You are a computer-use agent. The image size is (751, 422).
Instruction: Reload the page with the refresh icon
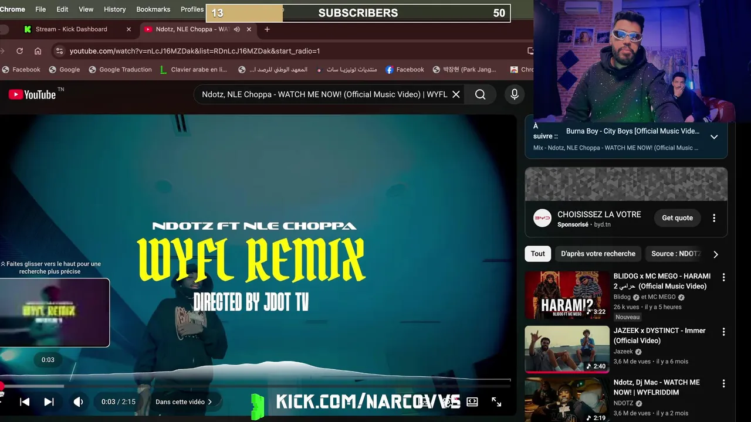coord(19,51)
